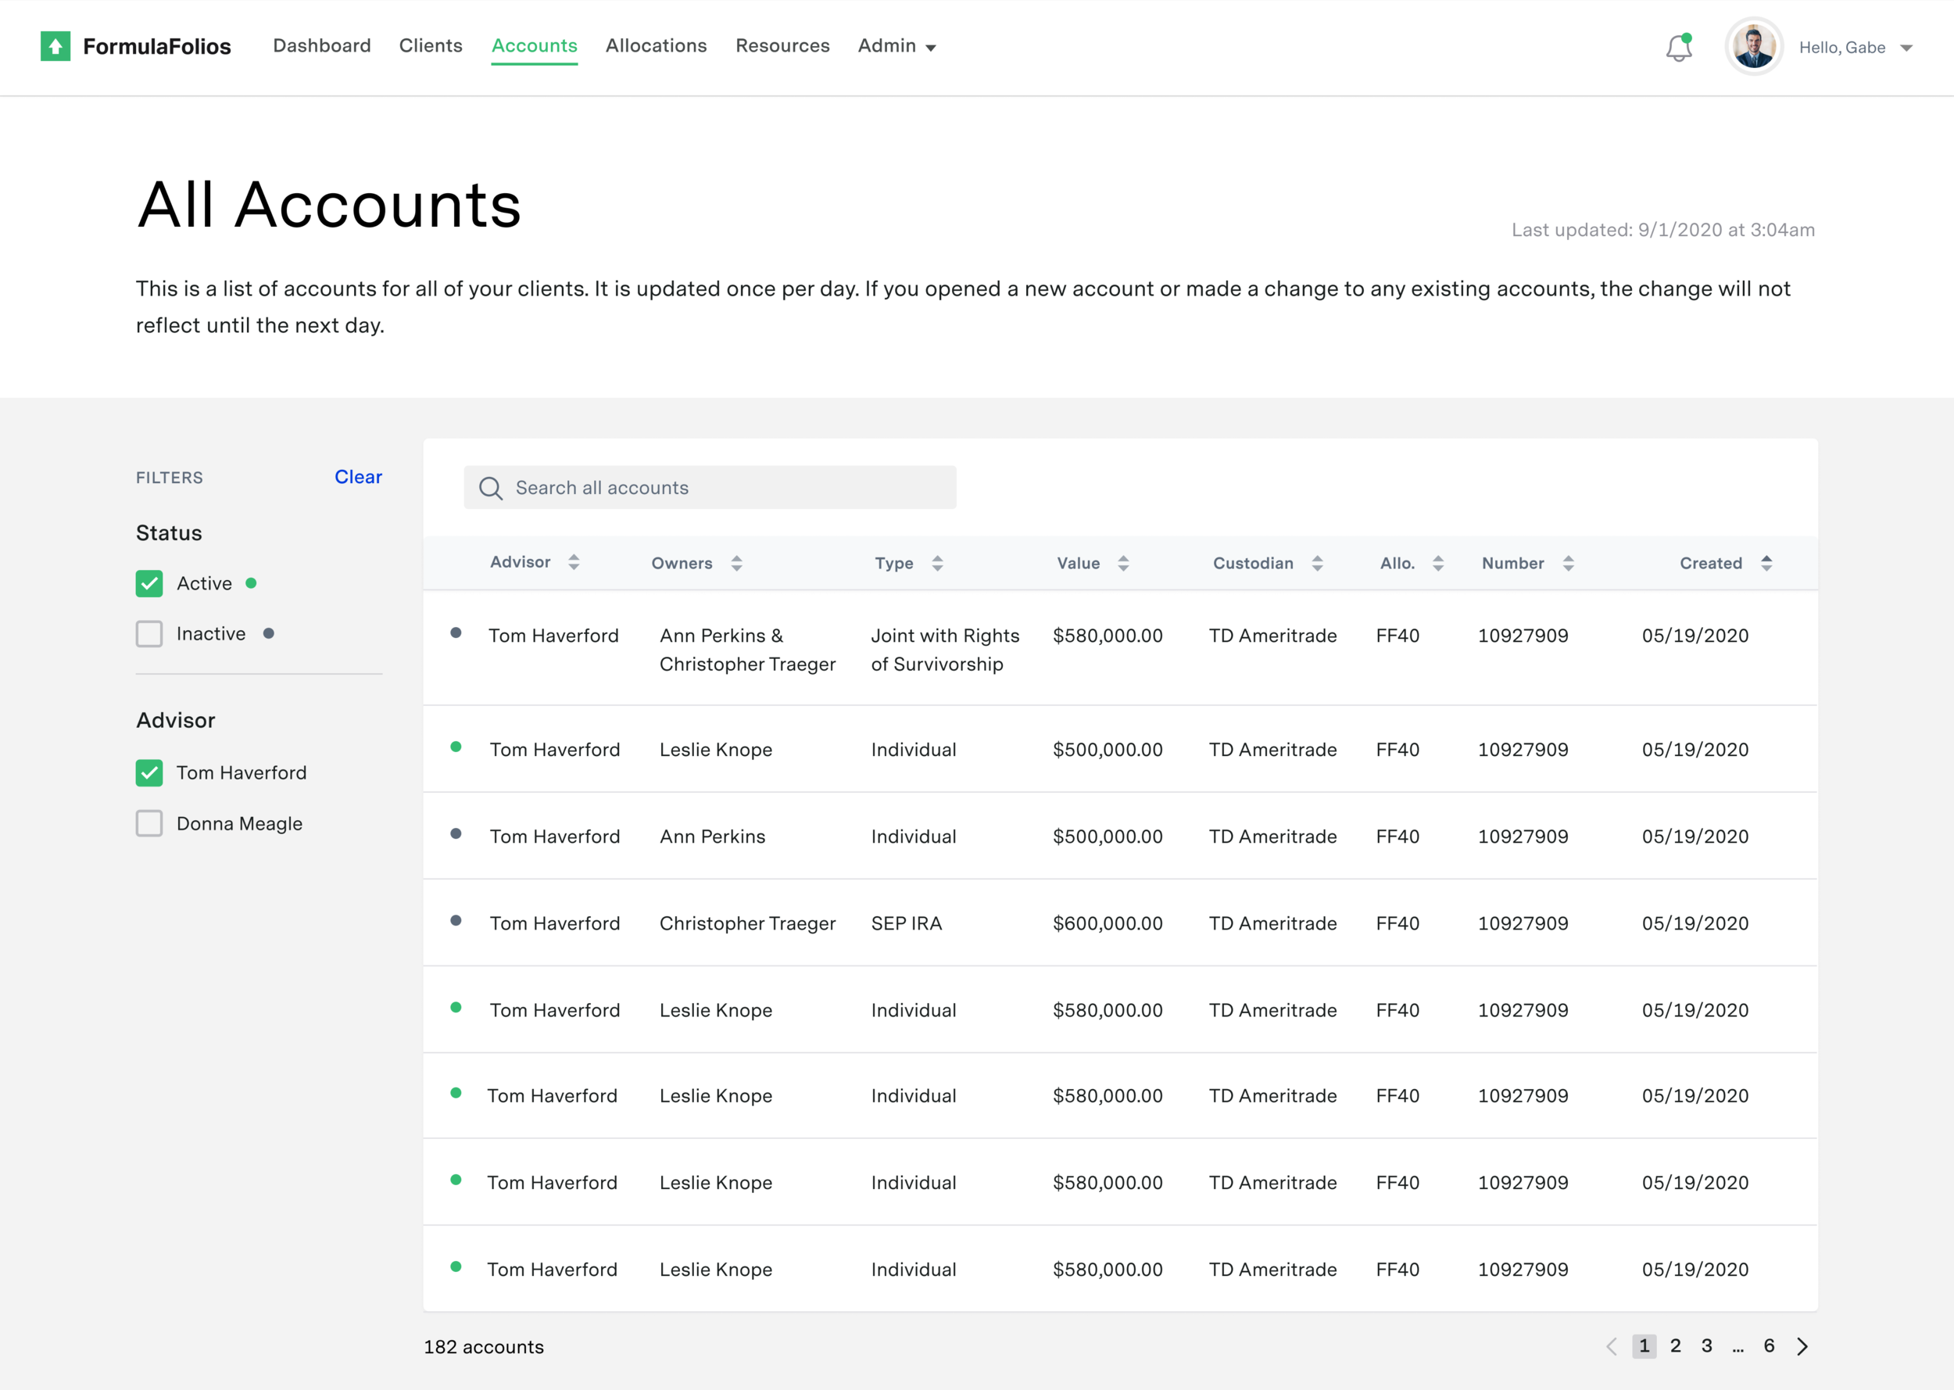Sort by the Advisor column arrows
Screen dimensions: 1954x1390
pos(573,562)
